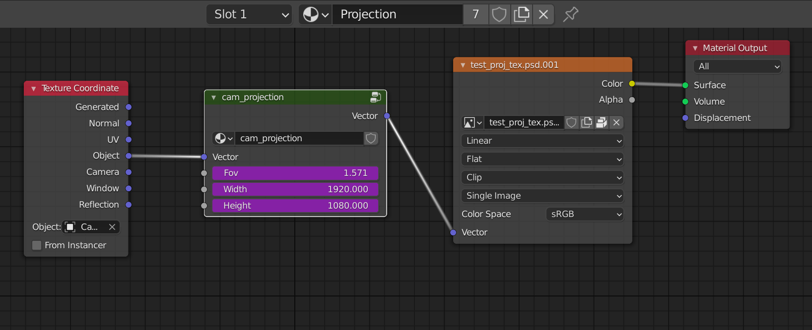Click the Reflection output socket

129,205
